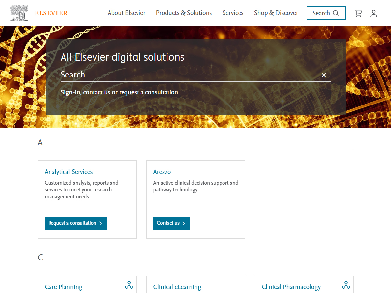The image size is (391, 293).
Task: Open the About Elsevier menu
Action: [x=126, y=13]
